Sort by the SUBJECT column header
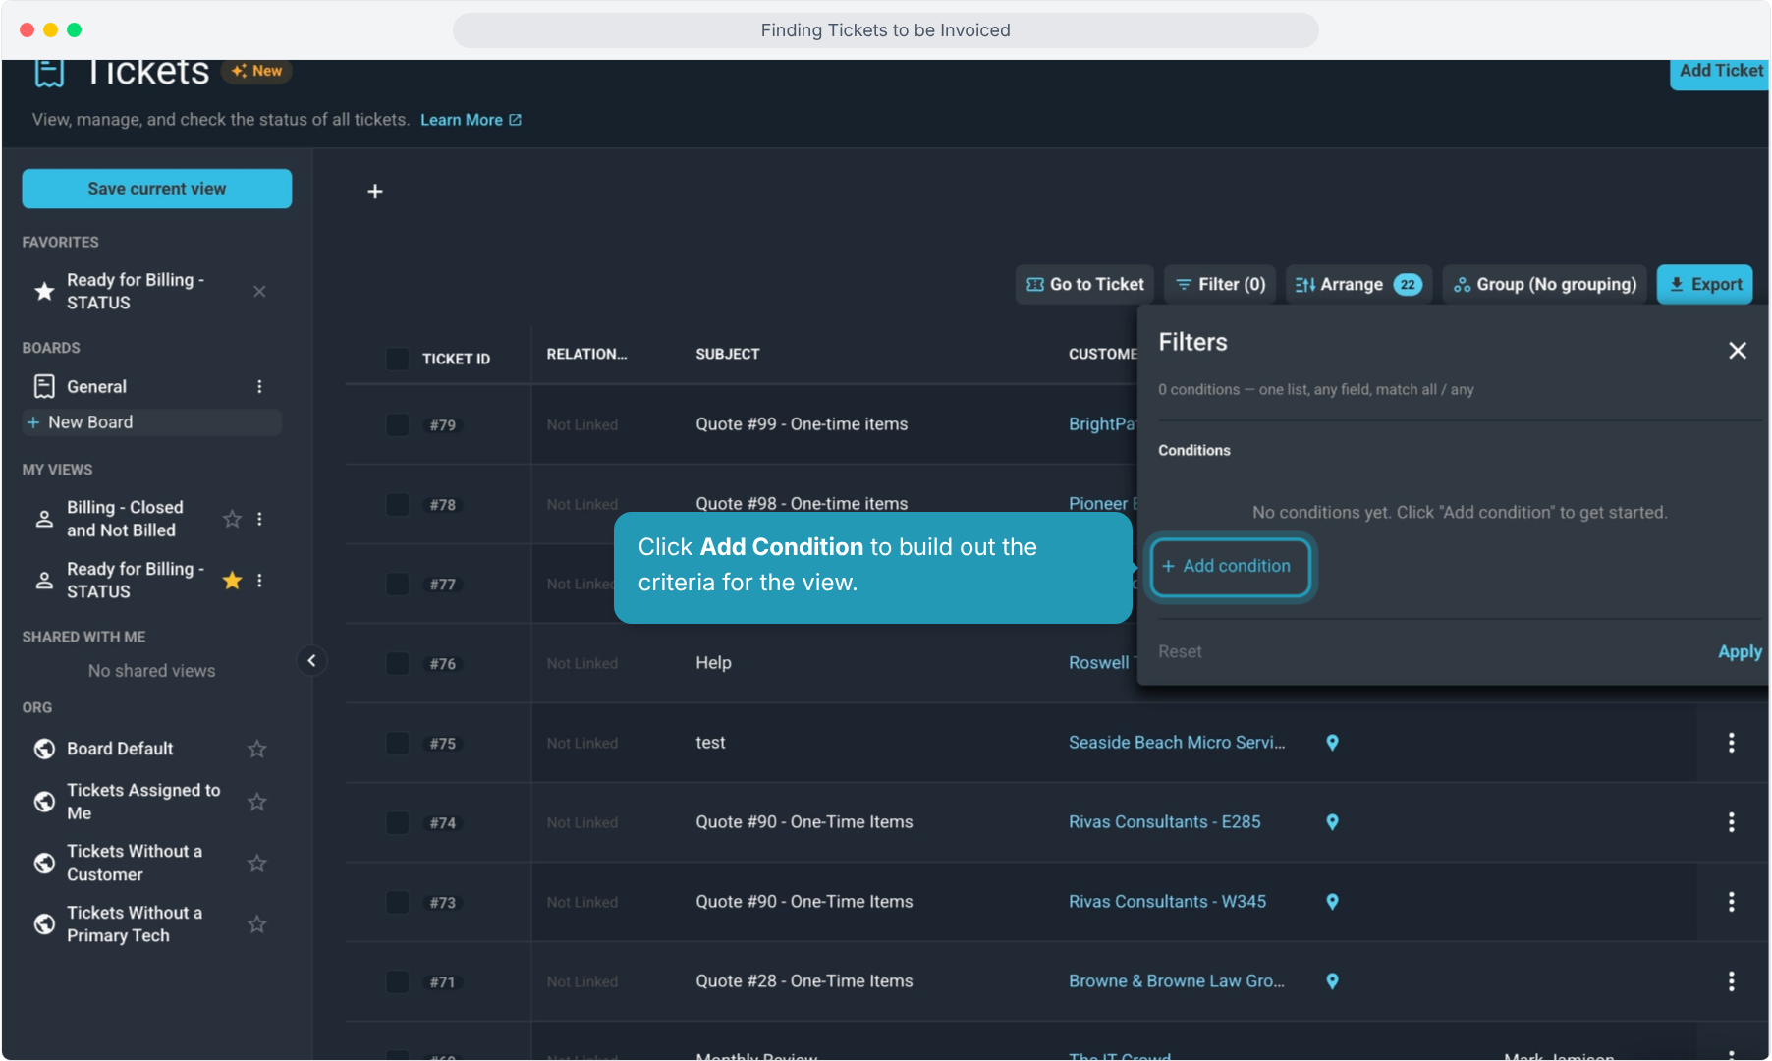 click(728, 354)
